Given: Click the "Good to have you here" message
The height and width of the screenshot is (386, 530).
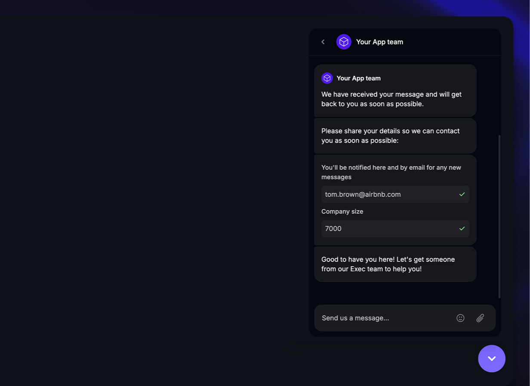Looking at the screenshot, I should 388,264.
